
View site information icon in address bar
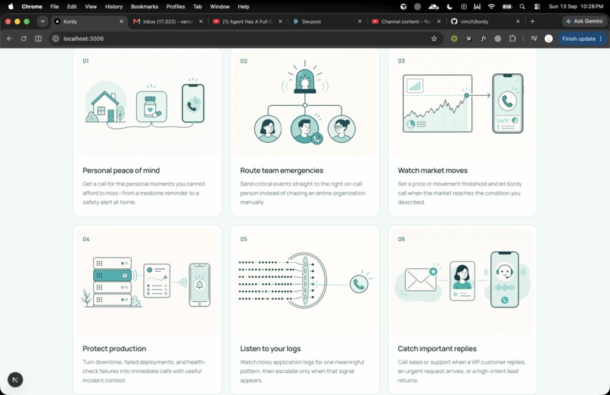(x=56, y=39)
